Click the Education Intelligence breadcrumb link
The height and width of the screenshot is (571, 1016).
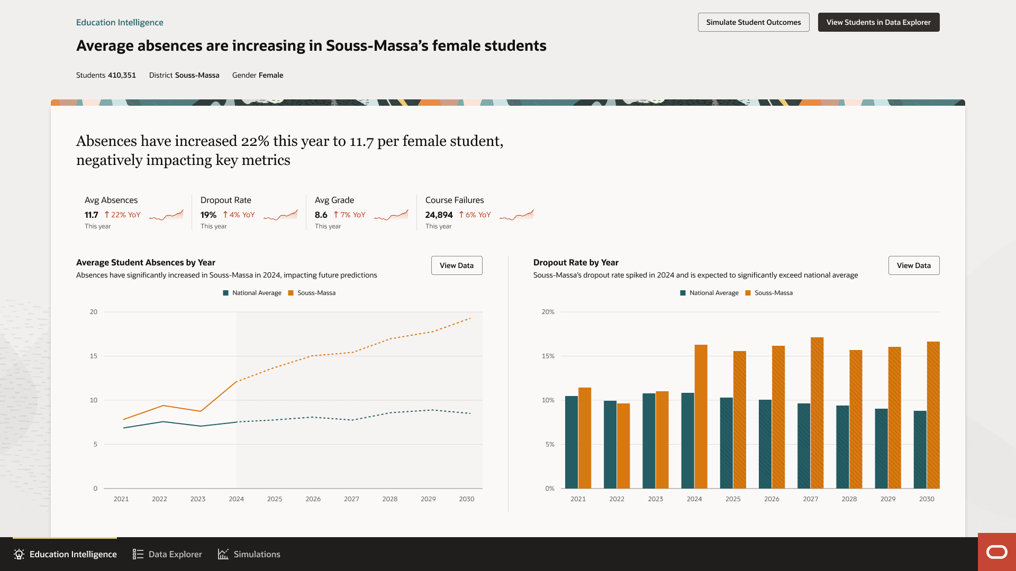(120, 22)
